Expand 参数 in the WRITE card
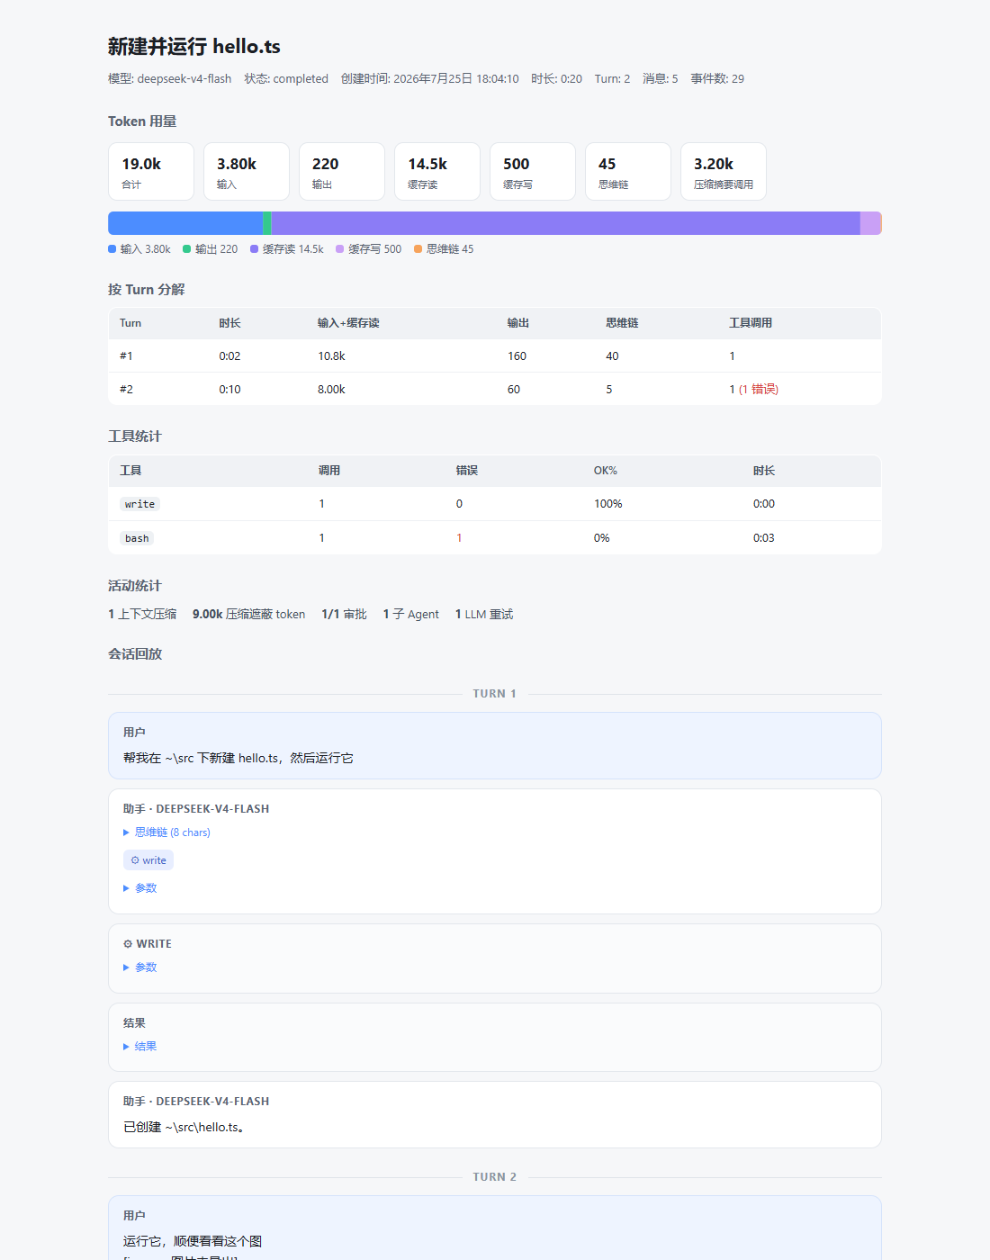 (x=140, y=967)
